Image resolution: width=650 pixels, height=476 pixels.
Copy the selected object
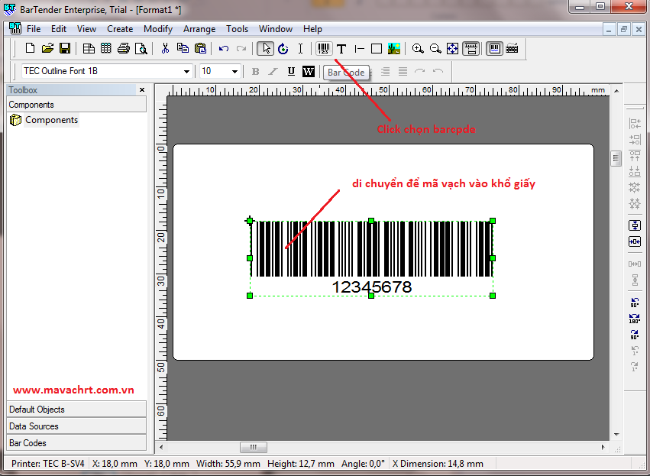tap(183, 48)
